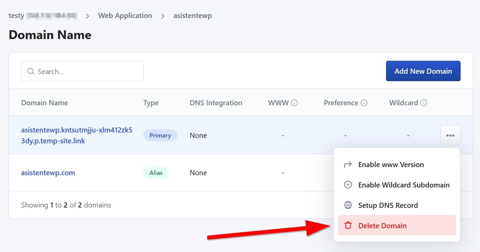Open the temp-site.link primary domain link
The height and width of the screenshot is (252, 480).
pos(77,136)
